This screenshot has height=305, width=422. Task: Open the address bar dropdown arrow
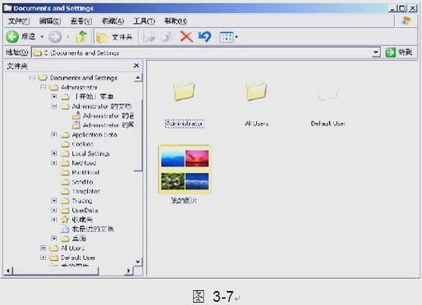tap(376, 52)
